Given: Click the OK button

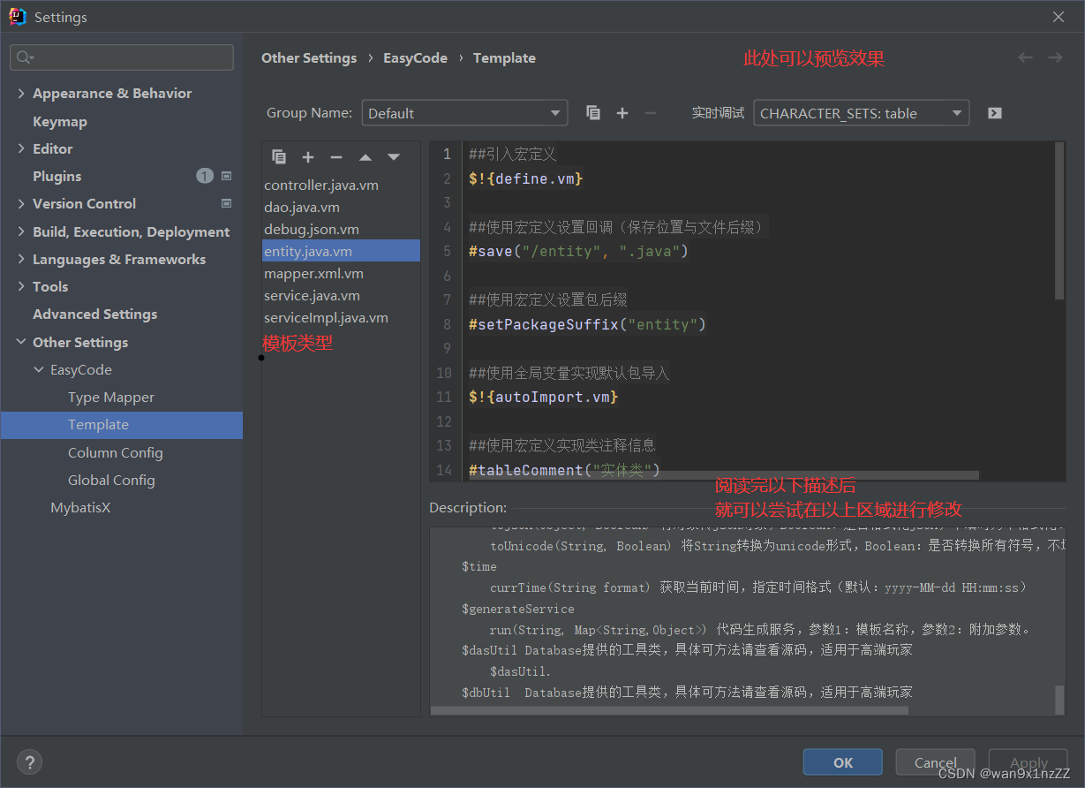Looking at the screenshot, I should click(842, 761).
